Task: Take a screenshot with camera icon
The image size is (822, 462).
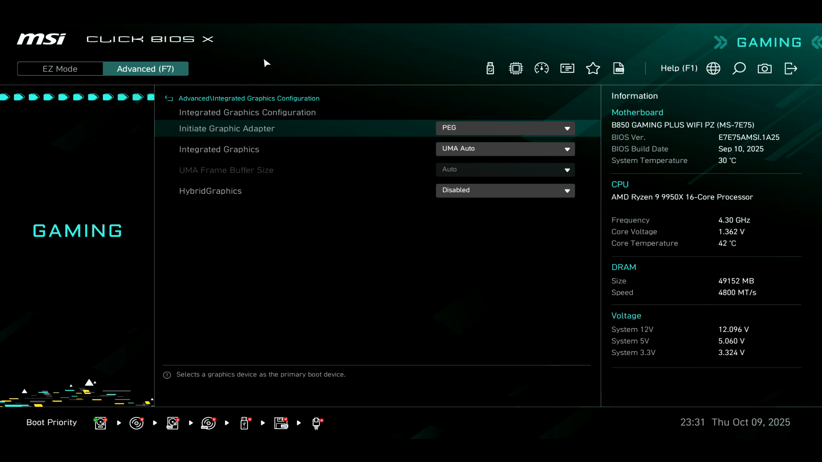Action: (x=765, y=68)
